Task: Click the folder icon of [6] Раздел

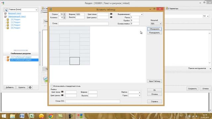Action: pyautogui.click(x=8, y=28)
